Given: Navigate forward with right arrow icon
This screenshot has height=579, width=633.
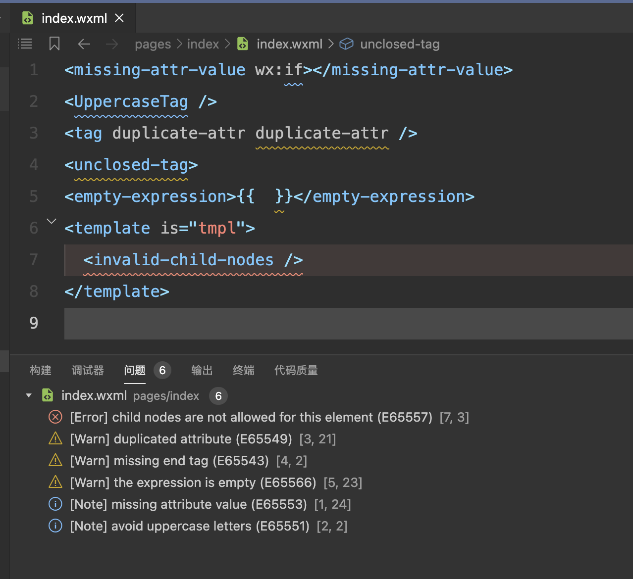Looking at the screenshot, I should click(x=112, y=44).
